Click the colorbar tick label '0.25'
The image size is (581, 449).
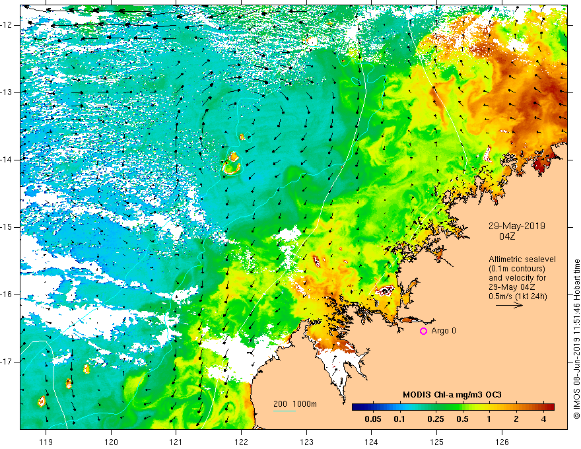436,419
